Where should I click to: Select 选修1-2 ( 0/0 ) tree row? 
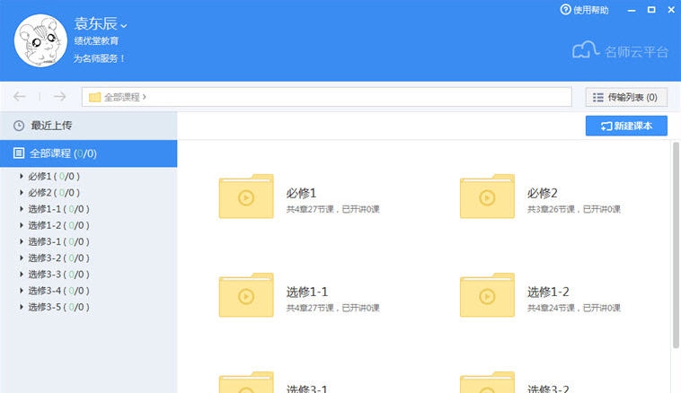pyautogui.click(x=59, y=225)
